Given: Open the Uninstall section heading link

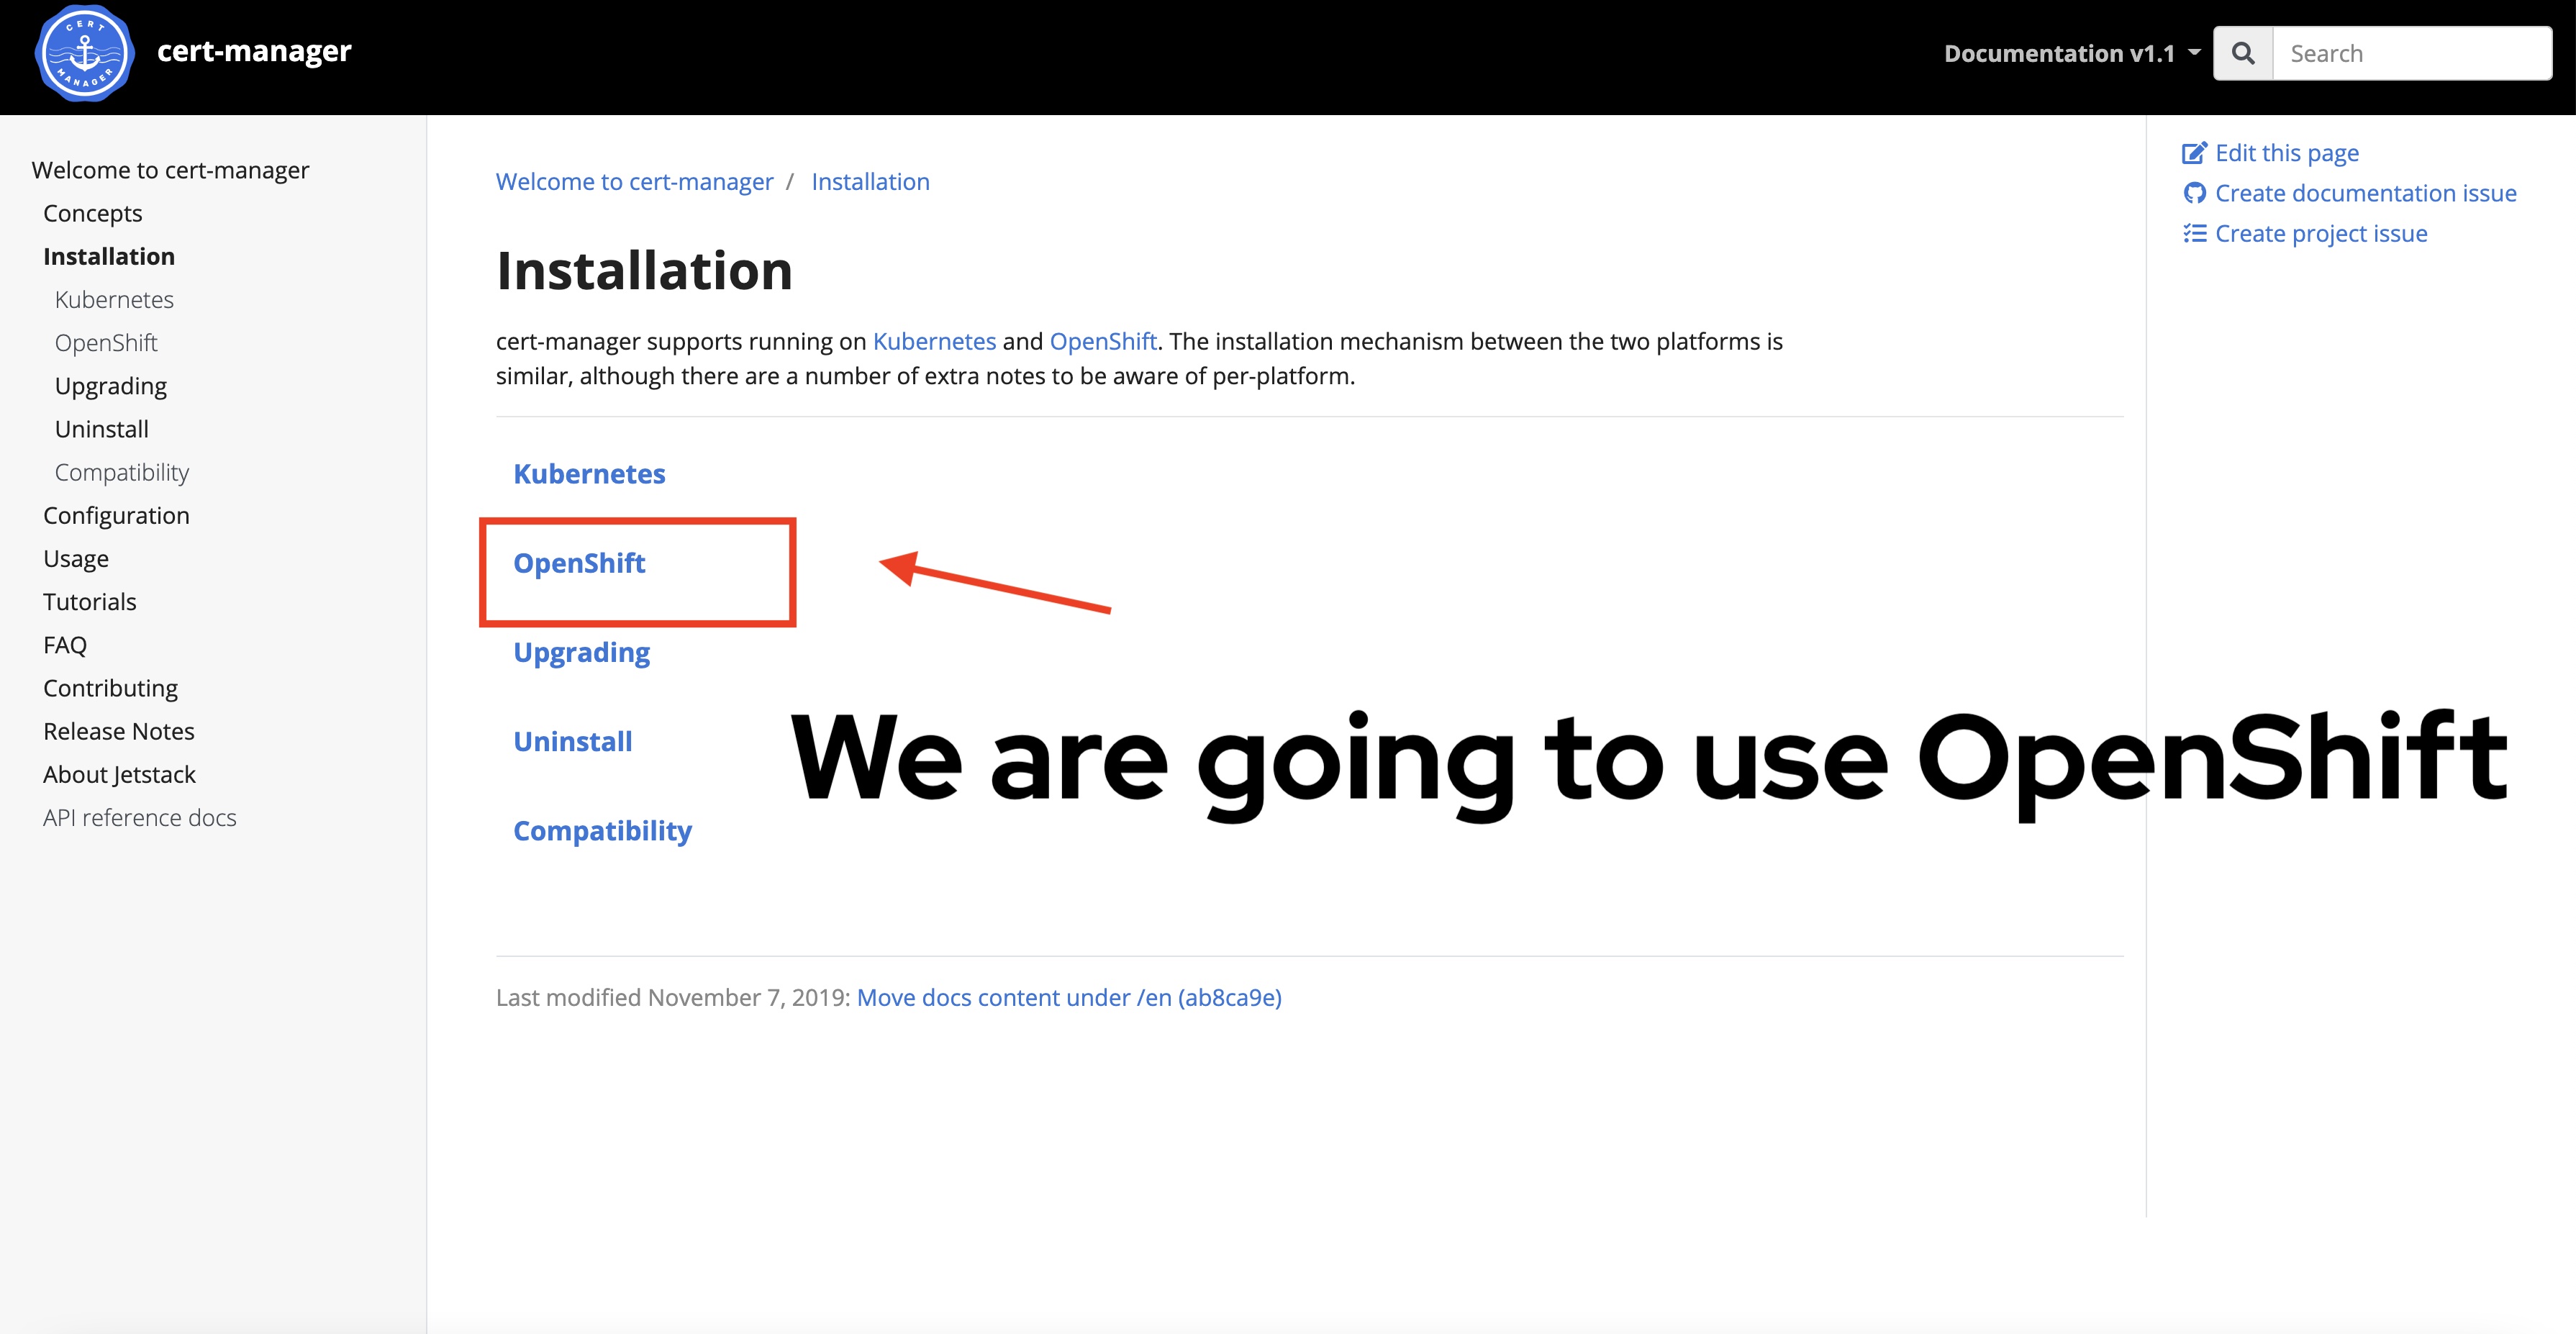Looking at the screenshot, I should pyautogui.click(x=572, y=741).
